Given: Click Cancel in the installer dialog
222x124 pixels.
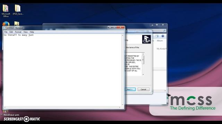Looking at the screenshot, I should (143, 90).
